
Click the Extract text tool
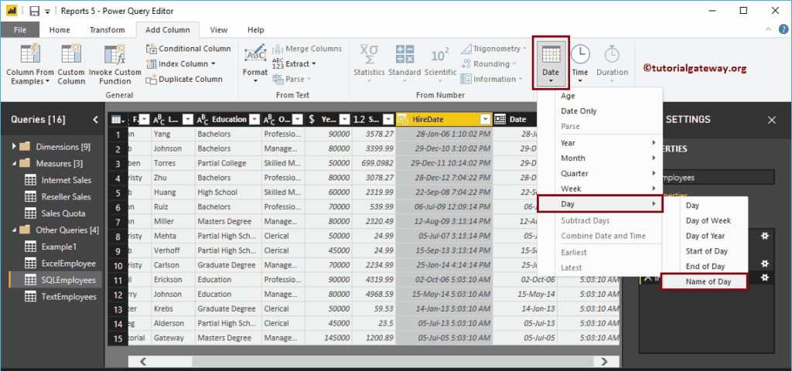point(294,63)
